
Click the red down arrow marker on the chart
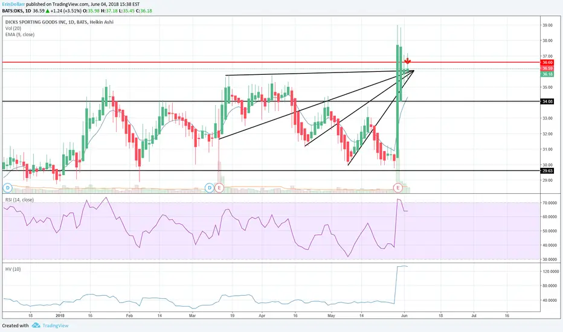point(408,61)
